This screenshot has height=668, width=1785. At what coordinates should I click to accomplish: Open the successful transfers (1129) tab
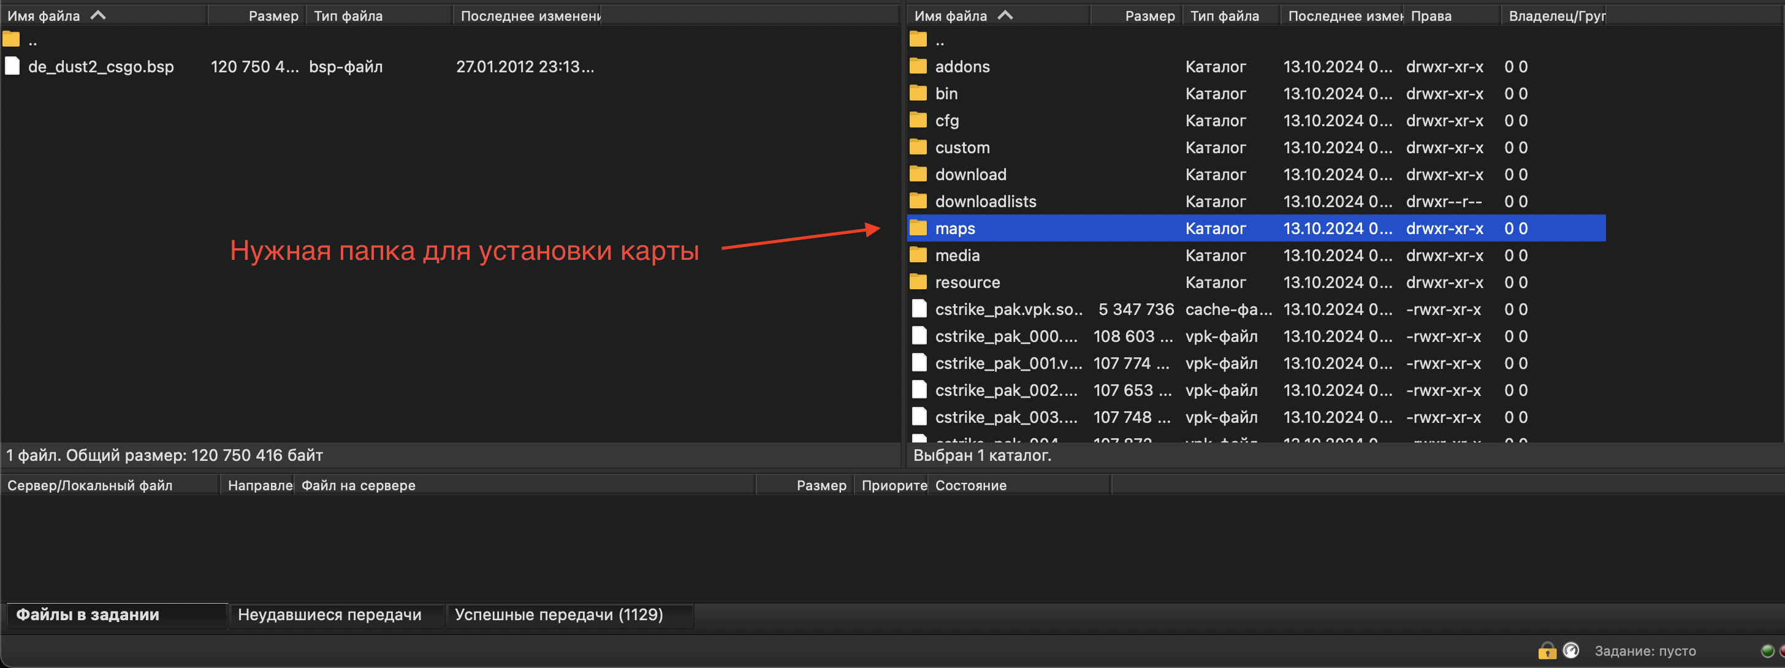[x=558, y=615]
